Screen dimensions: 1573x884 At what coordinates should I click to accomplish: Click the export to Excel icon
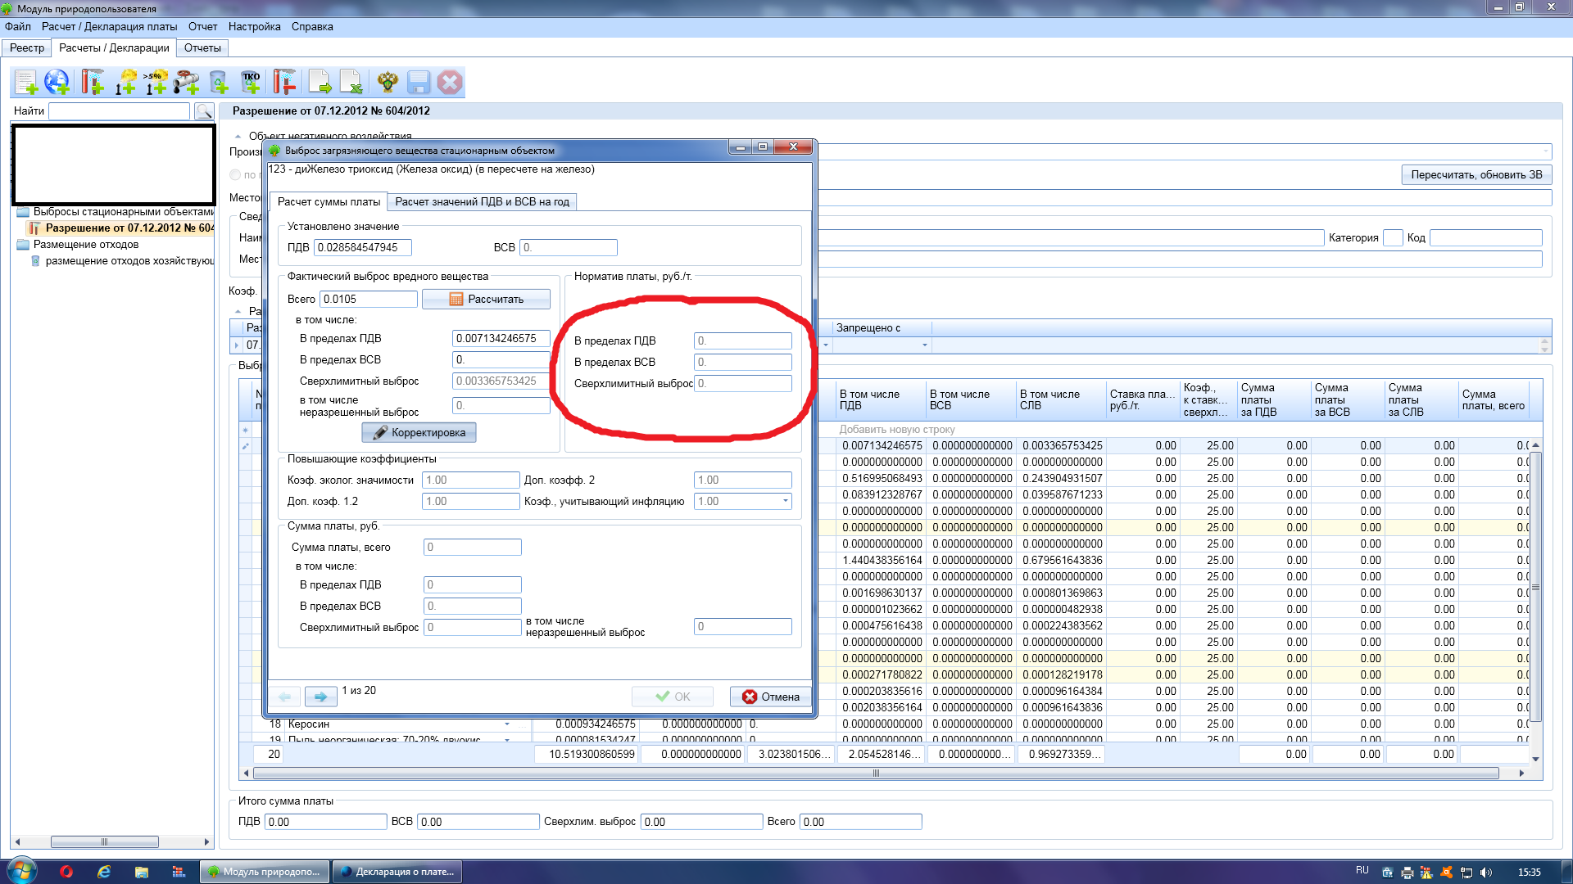click(351, 82)
